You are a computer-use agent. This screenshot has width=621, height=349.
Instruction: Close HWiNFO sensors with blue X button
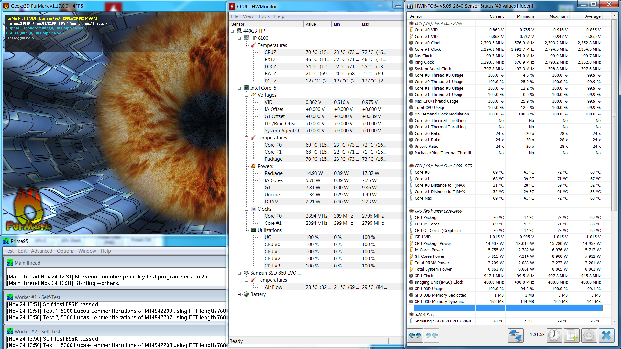pyautogui.click(x=606, y=335)
